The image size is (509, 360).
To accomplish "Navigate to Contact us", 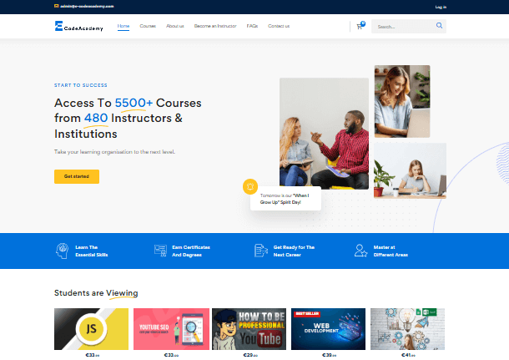I will pos(279,26).
